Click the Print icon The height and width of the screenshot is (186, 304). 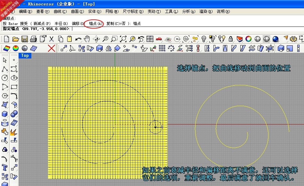coord(33,39)
